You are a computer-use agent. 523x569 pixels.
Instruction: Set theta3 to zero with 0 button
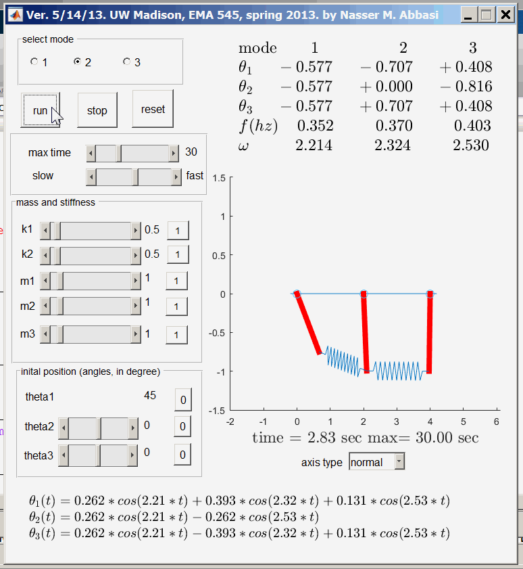tap(182, 455)
